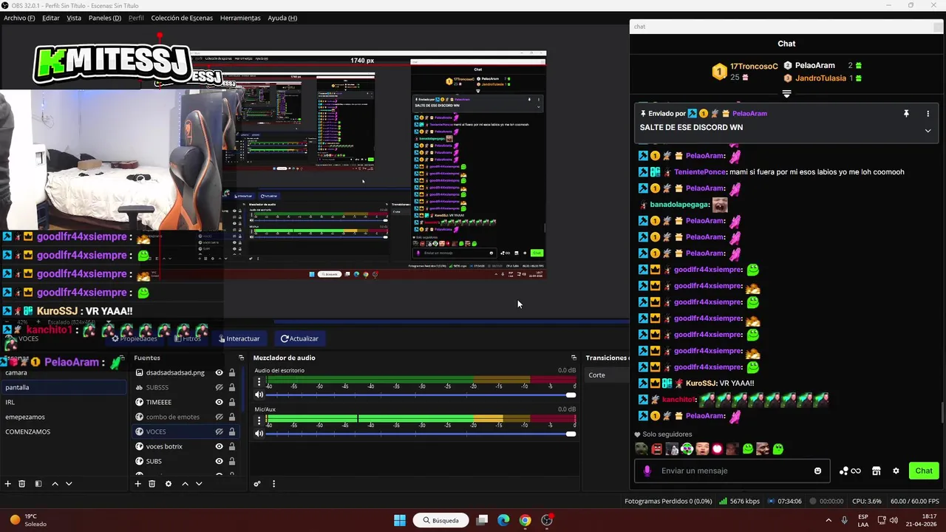This screenshot has height=532, width=946.
Task: Remove selected source with the trash icon
Action: pos(152,483)
